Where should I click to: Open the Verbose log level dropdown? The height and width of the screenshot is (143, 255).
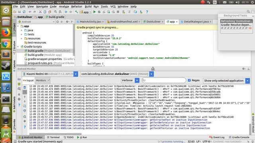137,80
